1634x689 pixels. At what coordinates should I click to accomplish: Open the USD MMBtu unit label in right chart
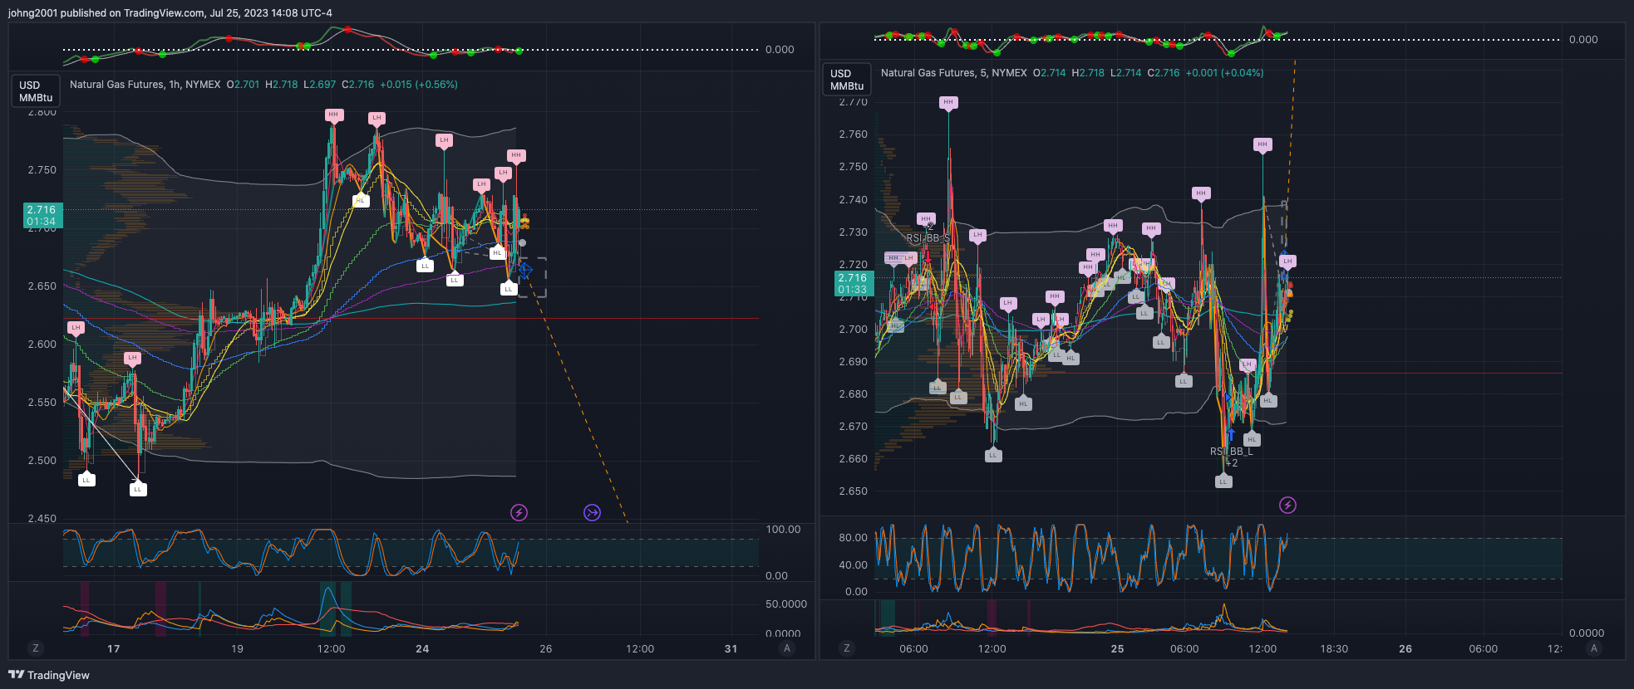(847, 80)
